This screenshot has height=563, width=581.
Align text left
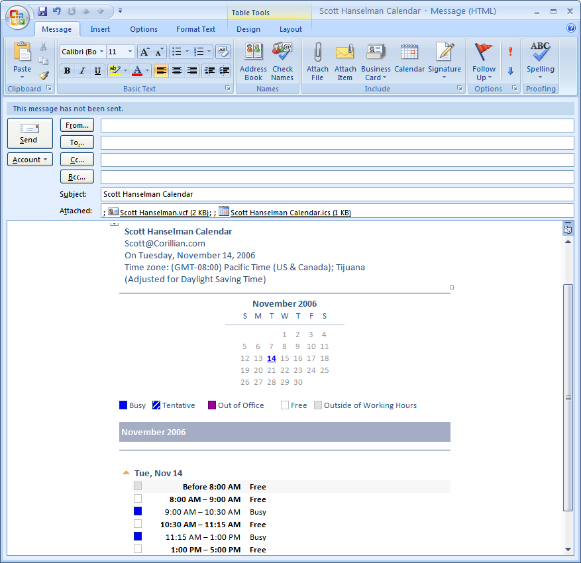point(161,71)
